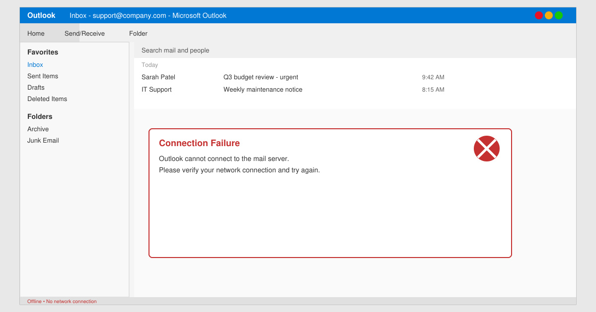This screenshot has height=312, width=596.
Task: Open the Home ribbon tab
Action: pos(36,34)
